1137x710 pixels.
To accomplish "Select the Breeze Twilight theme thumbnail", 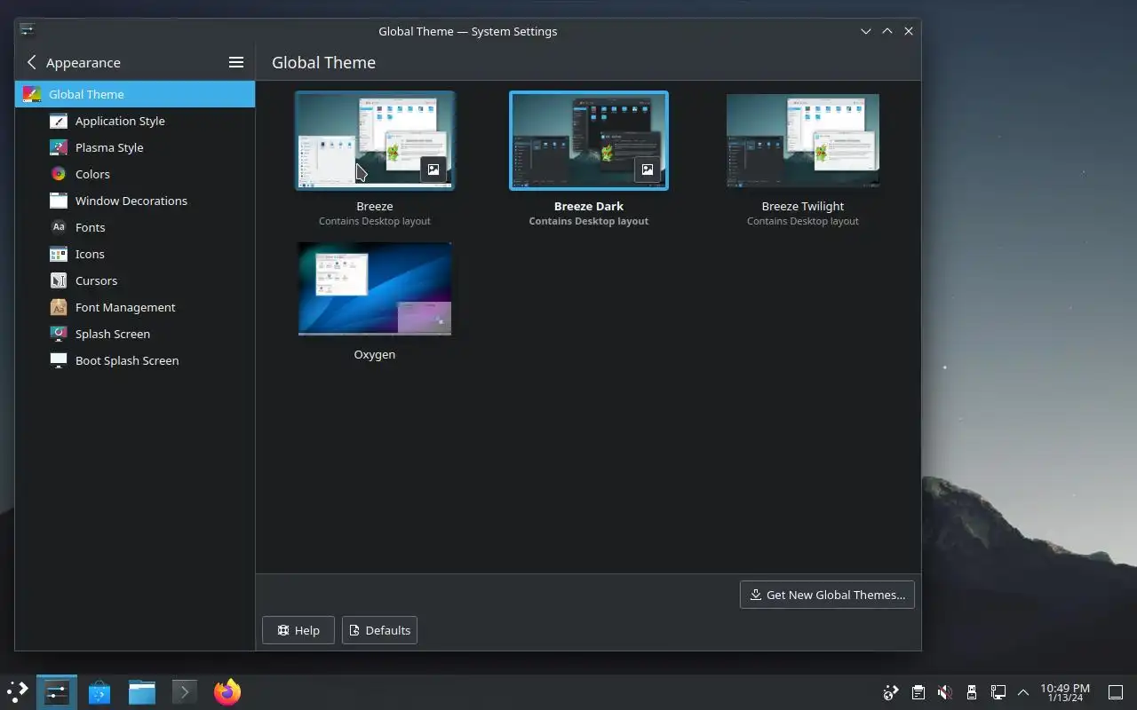I will (x=803, y=140).
